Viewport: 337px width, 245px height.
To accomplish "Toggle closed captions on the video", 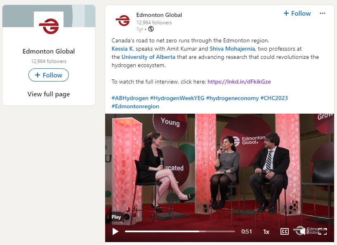I will [284, 231].
